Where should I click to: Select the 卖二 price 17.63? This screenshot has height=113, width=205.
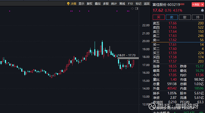pyautogui.click(x=172, y=36)
